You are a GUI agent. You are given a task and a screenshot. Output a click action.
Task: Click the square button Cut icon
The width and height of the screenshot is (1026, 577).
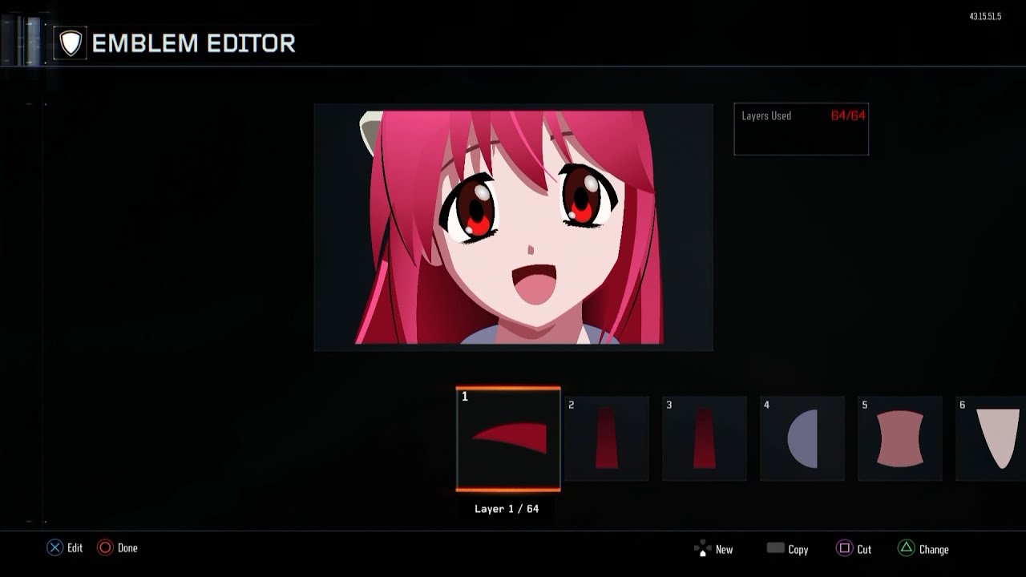[x=844, y=549]
